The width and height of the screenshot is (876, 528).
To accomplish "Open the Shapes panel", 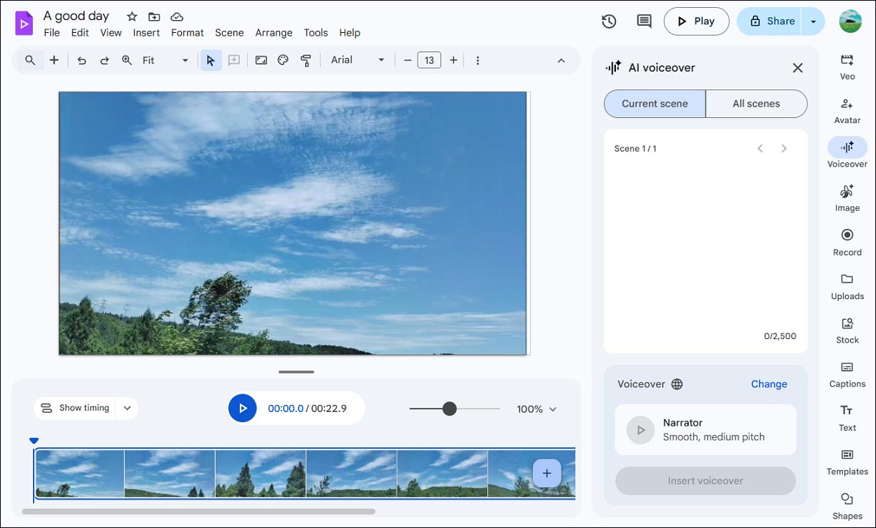I will (847, 504).
